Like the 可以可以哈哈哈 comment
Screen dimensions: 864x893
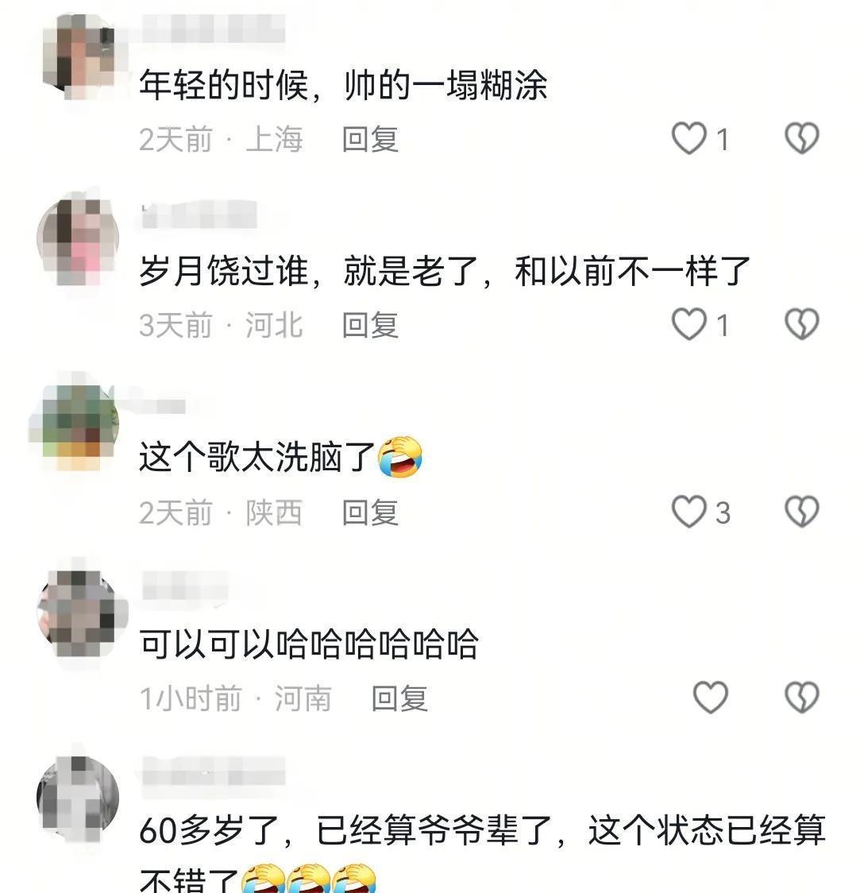click(x=710, y=698)
